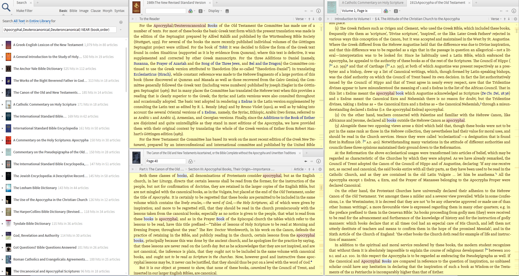Open NRSV resource information icon
This screenshot has width=519, height=276.
click(318, 11)
